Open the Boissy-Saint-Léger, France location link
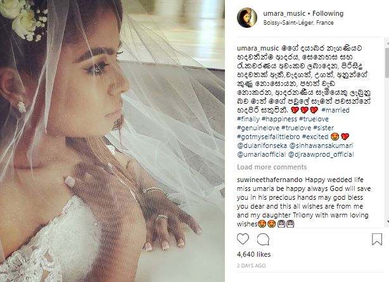 tap(298, 23)
